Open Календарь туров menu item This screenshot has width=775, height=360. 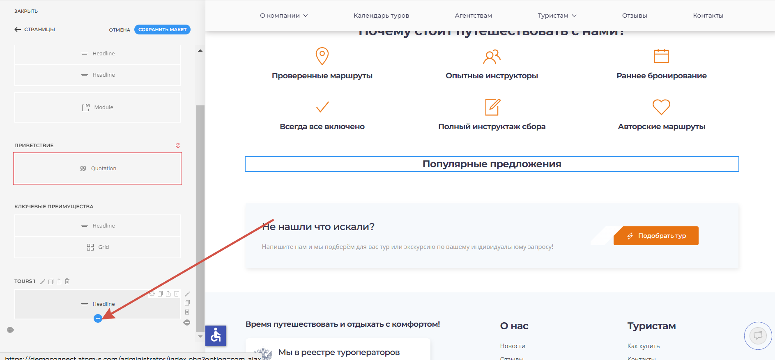(x=381, y=16)
